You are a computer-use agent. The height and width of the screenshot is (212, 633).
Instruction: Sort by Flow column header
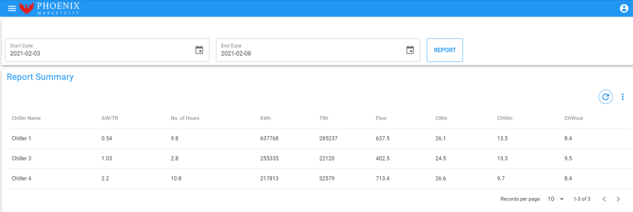(x=381, y=118)
